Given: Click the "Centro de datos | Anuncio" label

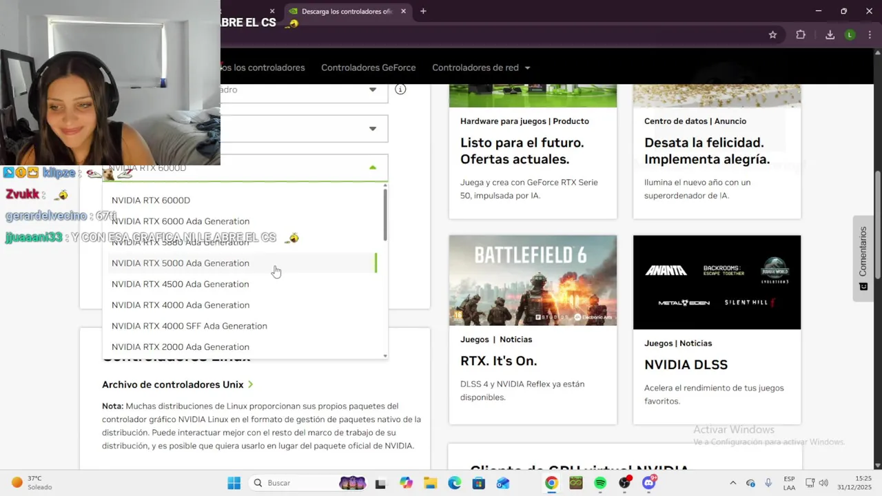Looking at the screenshot, I should 695,121.
